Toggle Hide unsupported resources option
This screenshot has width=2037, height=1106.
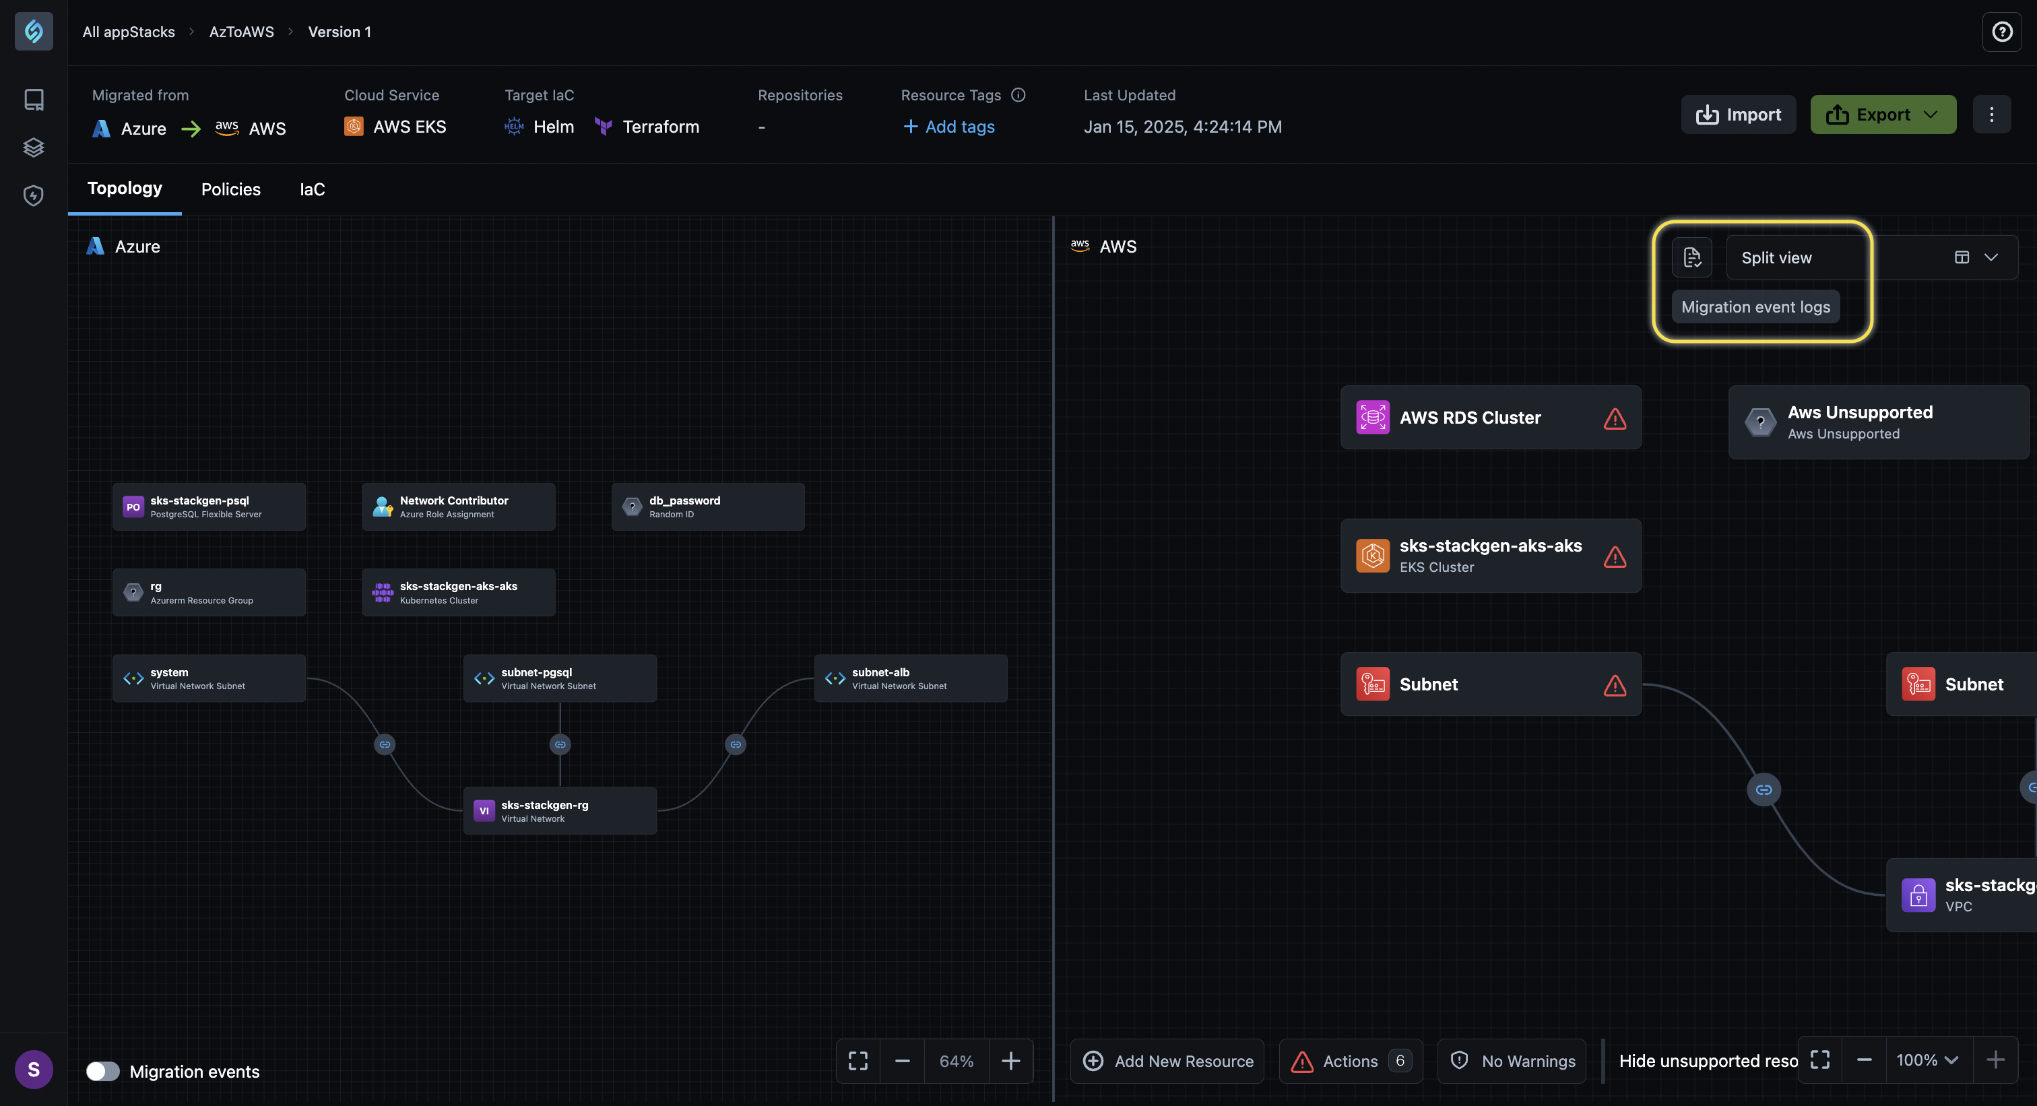coord(1708,1061)
